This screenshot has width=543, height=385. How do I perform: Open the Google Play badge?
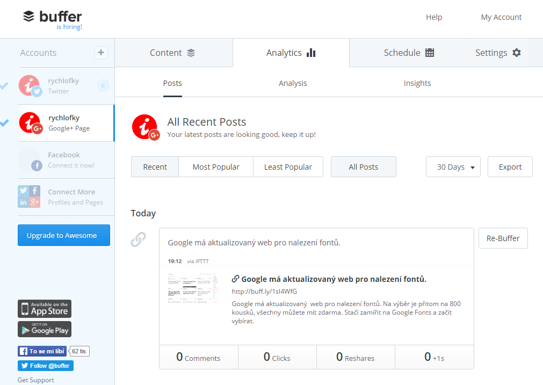point(45,329)
